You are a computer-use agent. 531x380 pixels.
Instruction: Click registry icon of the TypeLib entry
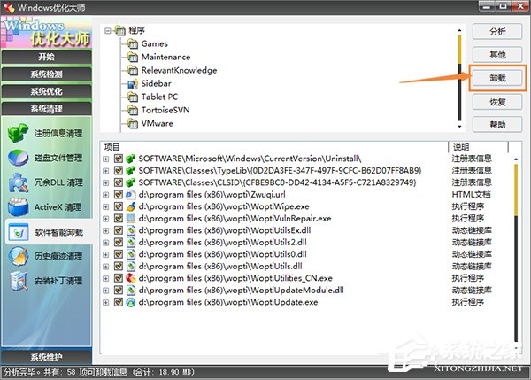click(130, 170)
